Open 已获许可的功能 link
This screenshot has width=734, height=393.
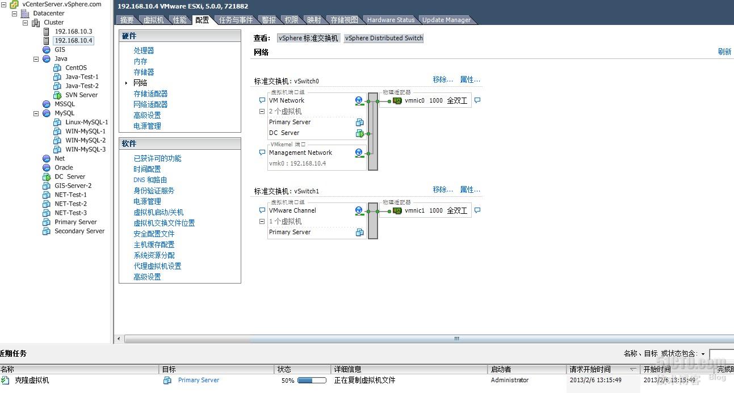click(x=157, y=158)
